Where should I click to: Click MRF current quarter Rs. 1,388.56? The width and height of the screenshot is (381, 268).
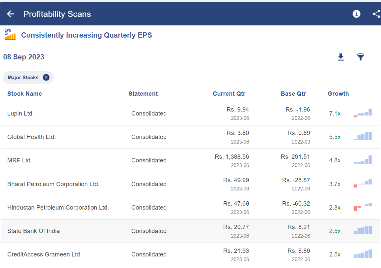232,157
